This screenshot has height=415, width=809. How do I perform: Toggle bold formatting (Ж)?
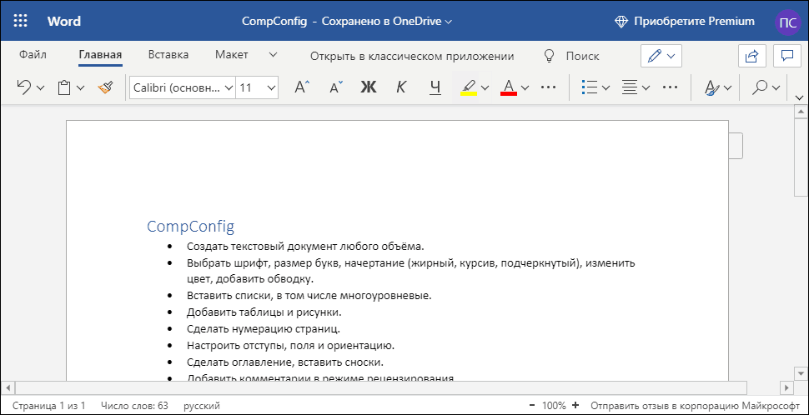[x=369, y=87]
